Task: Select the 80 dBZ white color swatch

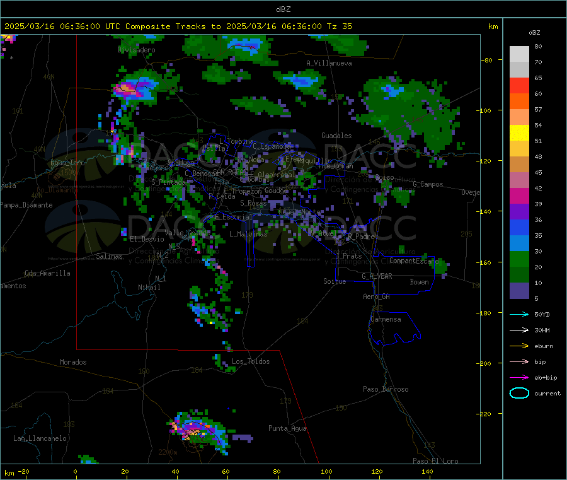Action: pos(519,54)
